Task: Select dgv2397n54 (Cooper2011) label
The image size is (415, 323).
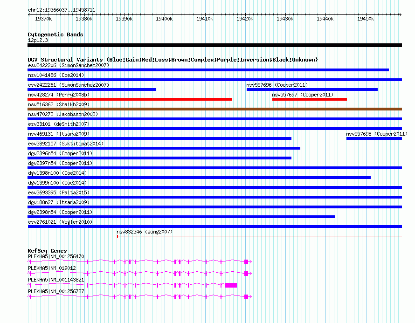Action: click(60, 163)
